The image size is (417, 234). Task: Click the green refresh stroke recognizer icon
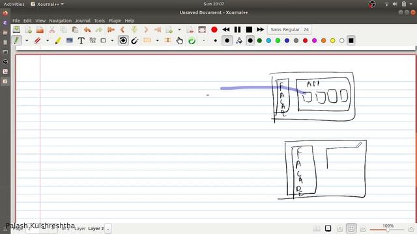pos(192,40)
